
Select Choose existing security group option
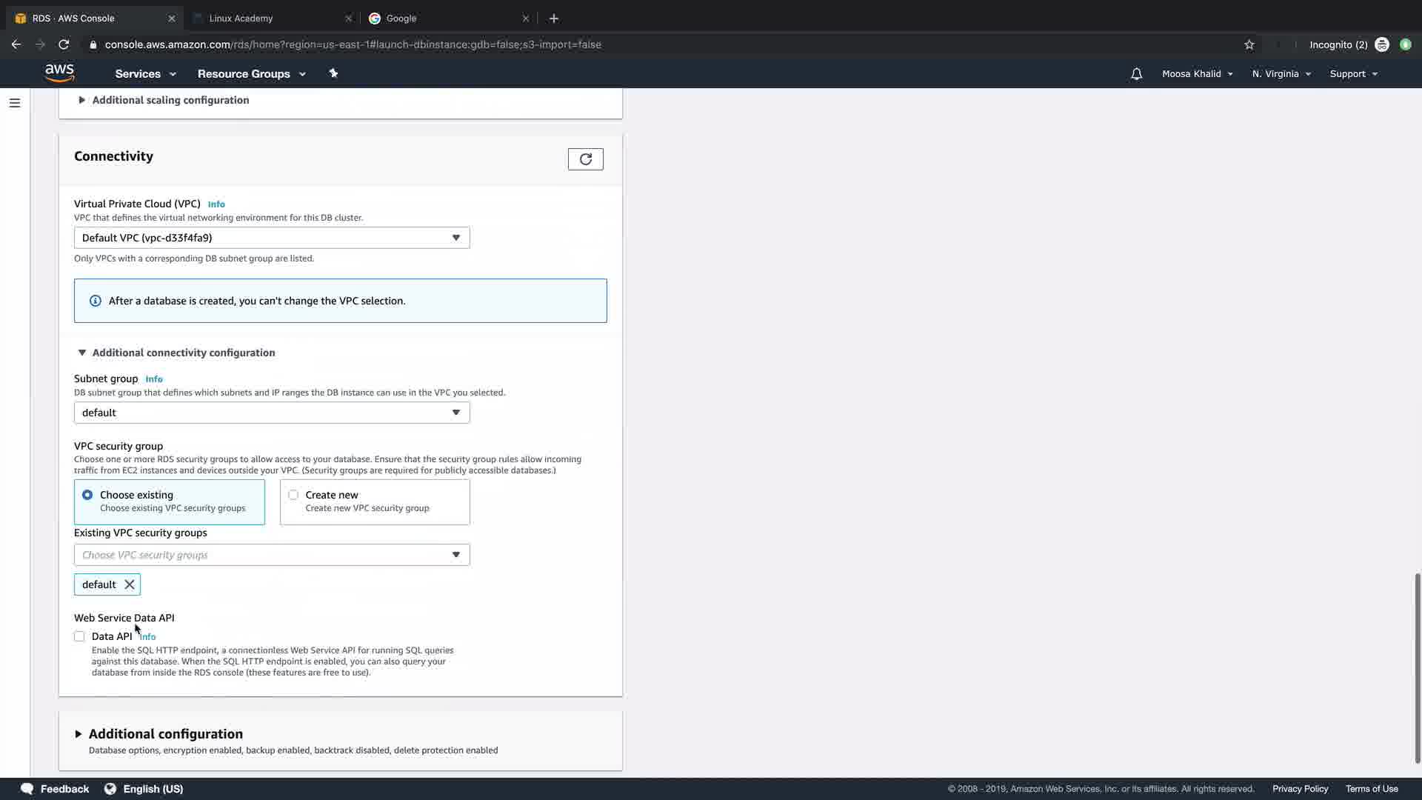tap(87, 495)
